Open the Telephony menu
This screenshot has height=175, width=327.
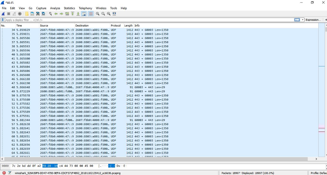click(x=86, y=8)
